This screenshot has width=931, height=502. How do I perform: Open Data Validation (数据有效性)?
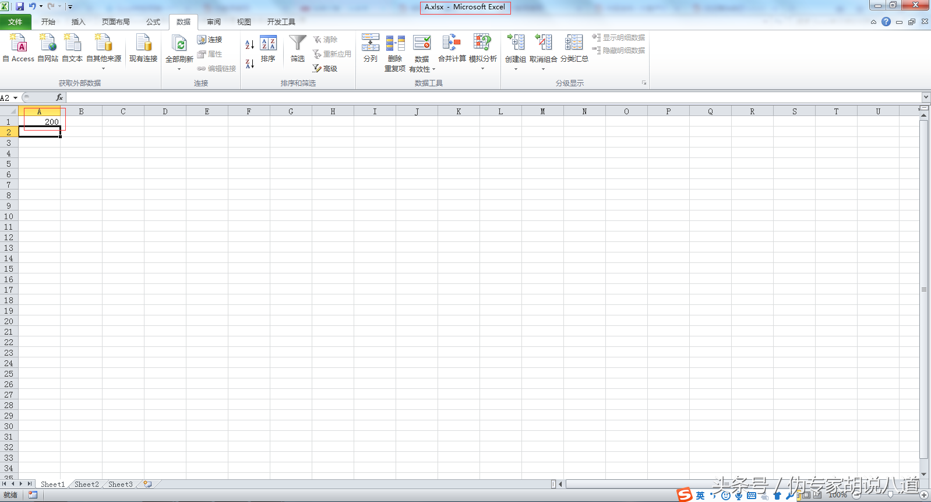coord(422,48)
